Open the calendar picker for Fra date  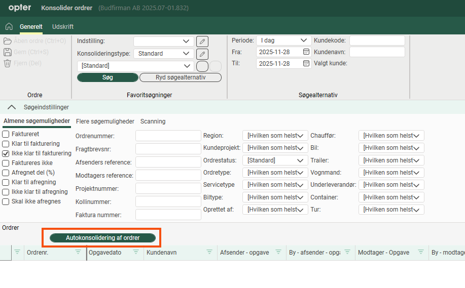click(x=306, y=52)
